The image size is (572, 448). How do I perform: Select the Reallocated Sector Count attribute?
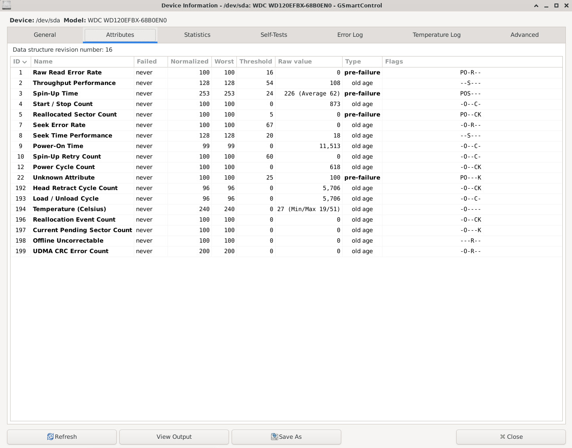(x=286, y=115)
